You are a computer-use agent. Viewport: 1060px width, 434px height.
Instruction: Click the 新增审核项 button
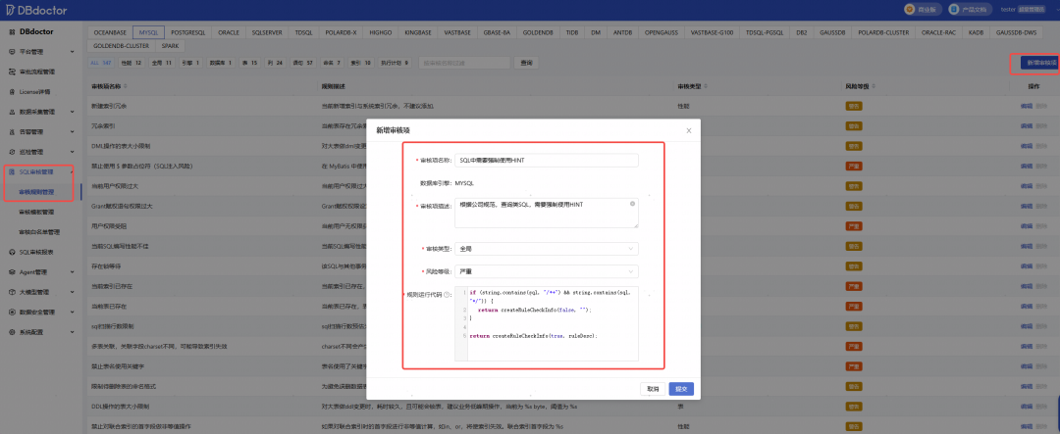pos(1039,63)
